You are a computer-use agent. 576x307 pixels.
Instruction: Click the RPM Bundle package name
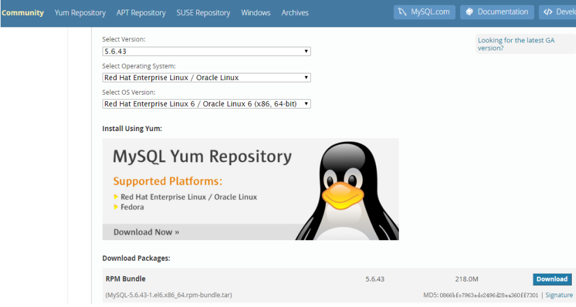pos(126,278)
